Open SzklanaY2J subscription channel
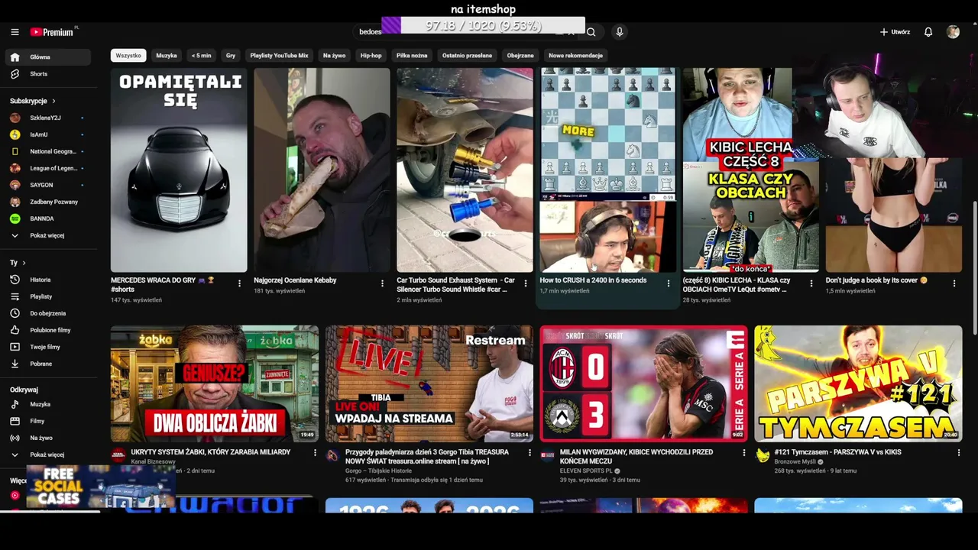The image size is (978, 550). [48, 118]
